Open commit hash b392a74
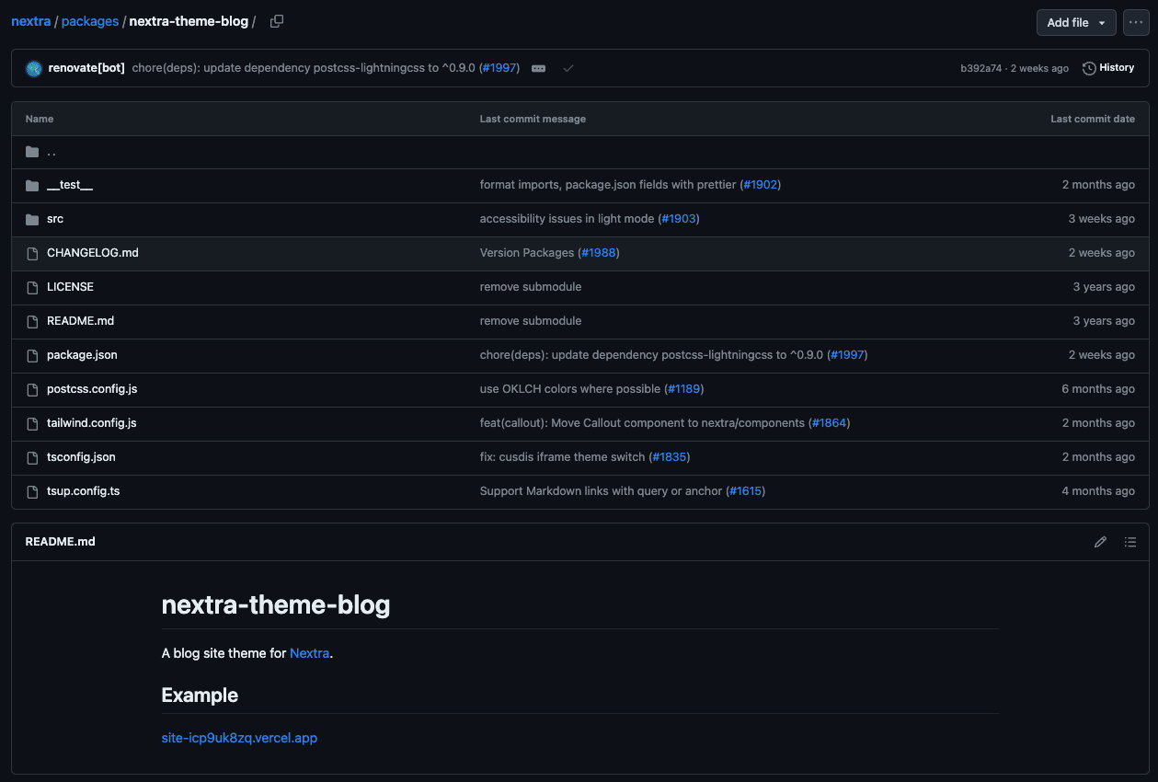This screenshot has height=782, width=1158. coord(981,68)
